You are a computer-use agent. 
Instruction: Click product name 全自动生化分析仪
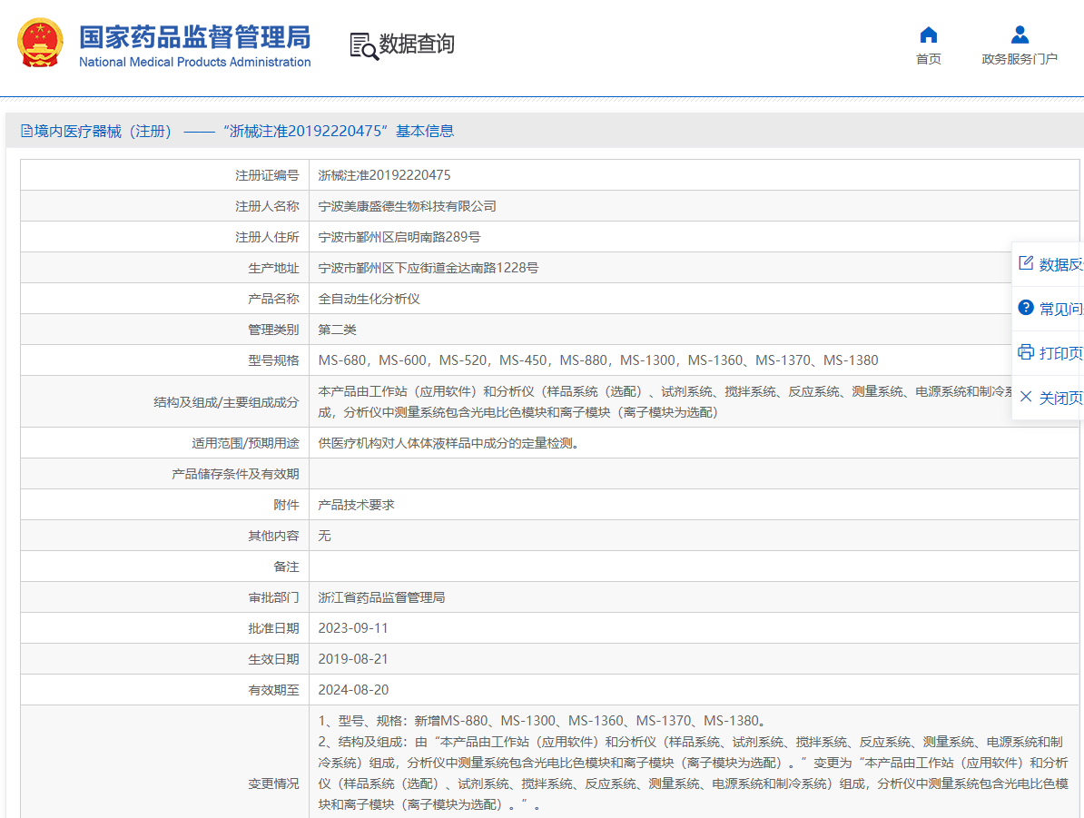coord(370,300)
